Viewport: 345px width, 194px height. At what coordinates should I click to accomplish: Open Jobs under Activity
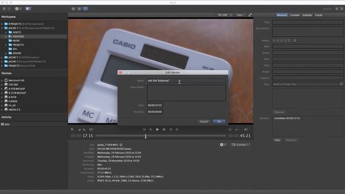tap(7, 124)
